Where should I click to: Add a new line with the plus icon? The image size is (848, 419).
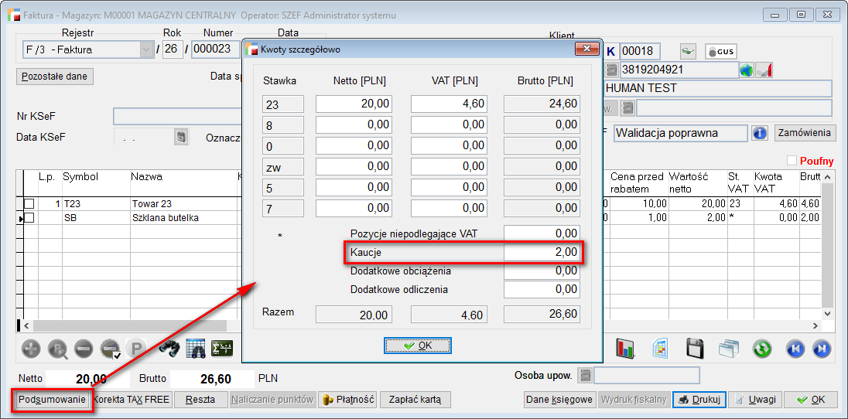point(32,349)
